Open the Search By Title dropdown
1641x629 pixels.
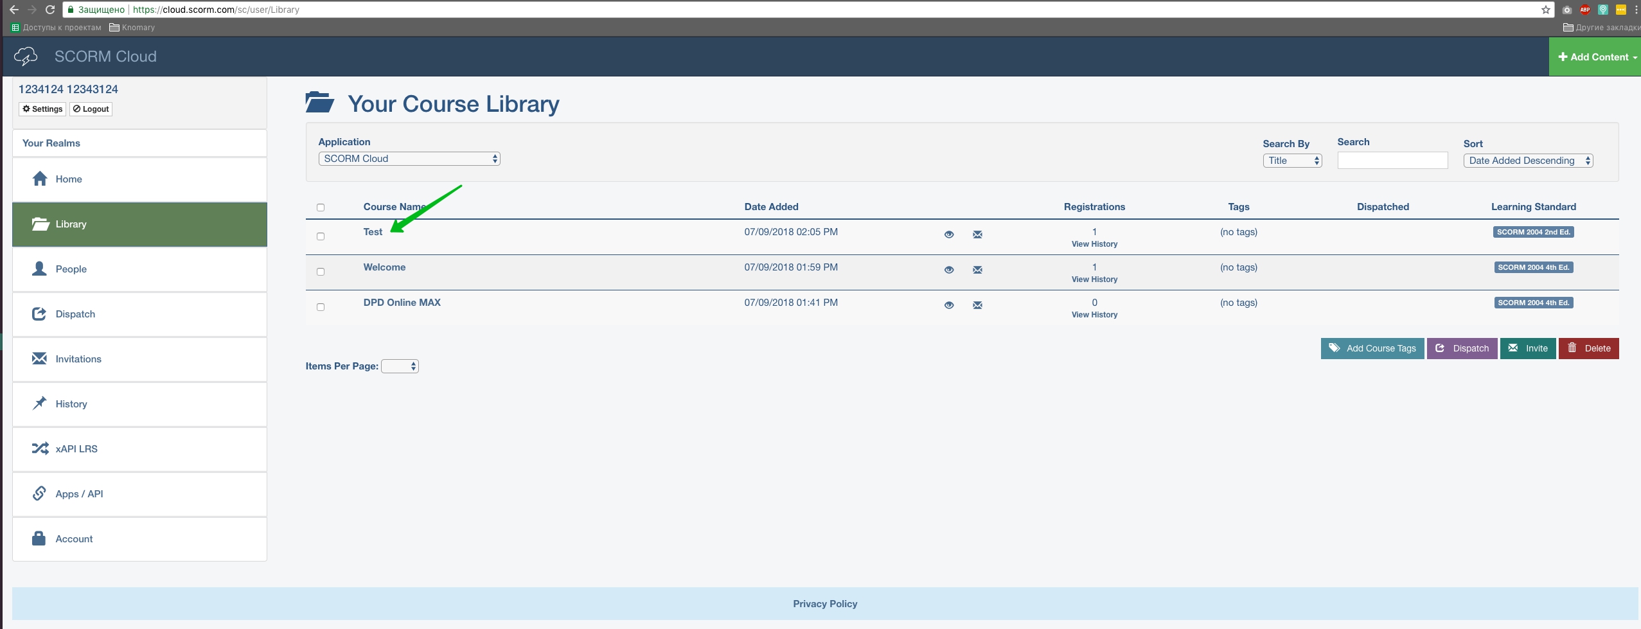point(1291,161)
